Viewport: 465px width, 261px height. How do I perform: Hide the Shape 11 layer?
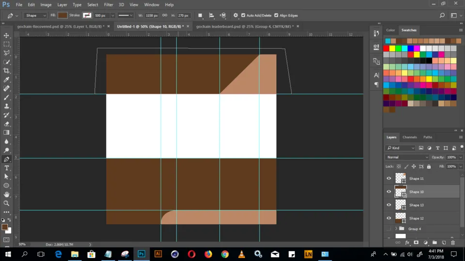click(x=389, y=178)
